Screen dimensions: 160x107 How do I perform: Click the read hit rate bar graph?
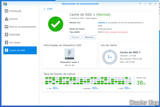[x=88, y=81]
